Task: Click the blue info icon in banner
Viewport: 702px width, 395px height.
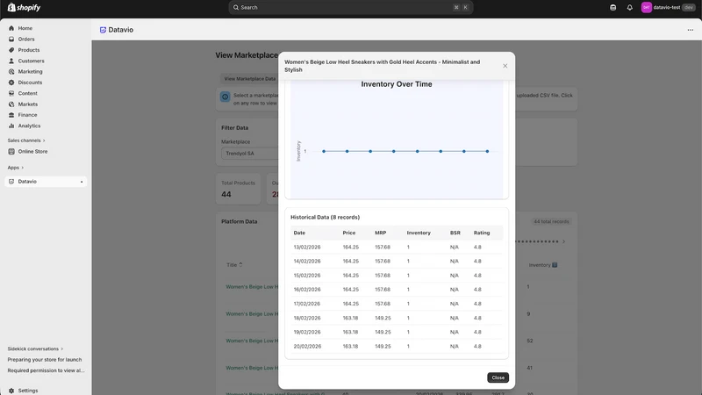Action: click(226, 97)
